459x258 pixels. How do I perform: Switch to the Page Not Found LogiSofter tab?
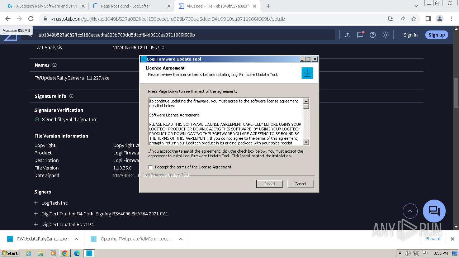tap(131, 6)
